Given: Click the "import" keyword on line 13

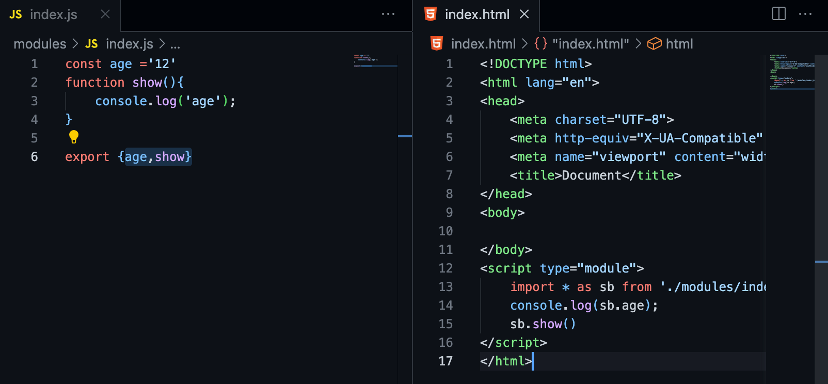Looking at the screenshot, I should pyautogui.click(x=532, y=286).
